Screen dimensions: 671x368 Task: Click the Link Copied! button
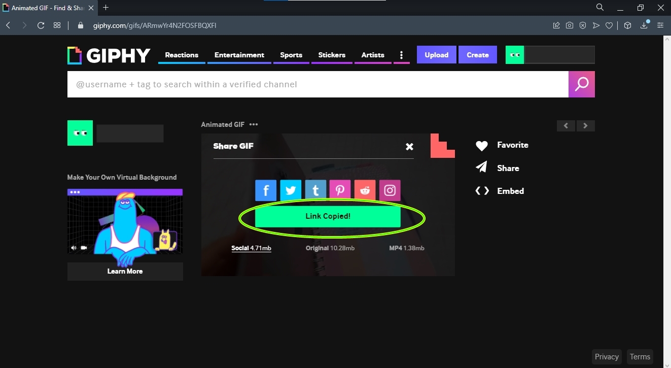[328, 216]
